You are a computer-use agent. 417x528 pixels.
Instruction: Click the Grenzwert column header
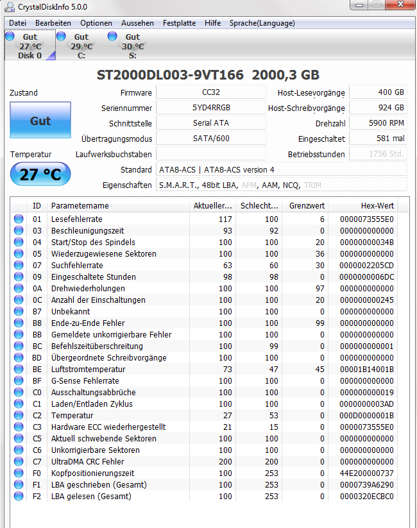tap(305, 205)
